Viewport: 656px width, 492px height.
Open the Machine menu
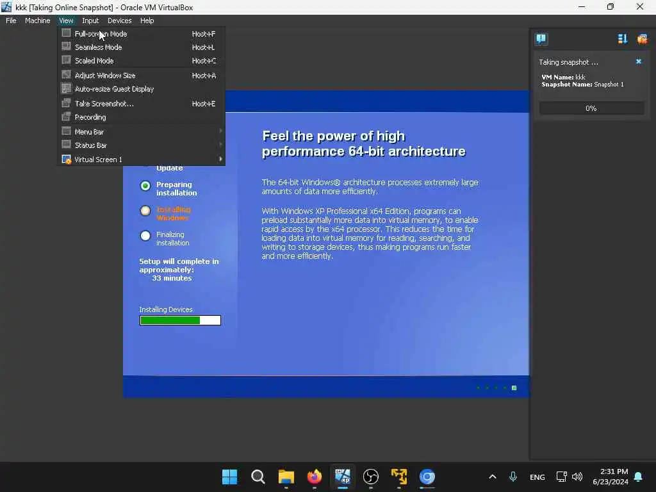(x=37, y=20)
